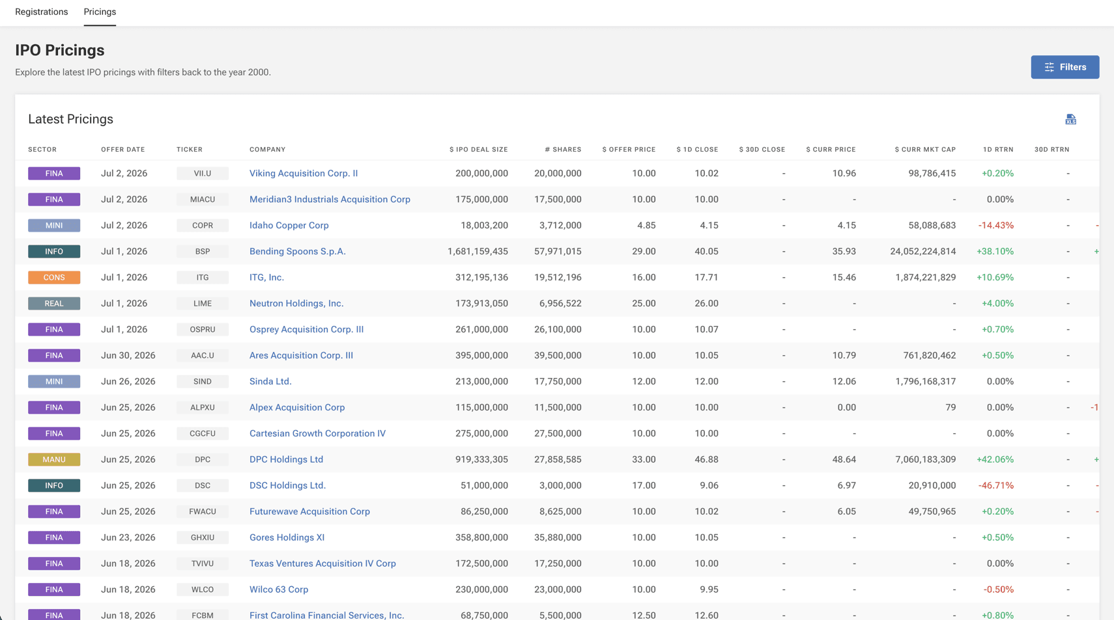Image resolution: width=1114 pixels, height=620 pixels.
Task: Click the INFO sector tag for Bending Spoons
Action: [x=54, y=251]
